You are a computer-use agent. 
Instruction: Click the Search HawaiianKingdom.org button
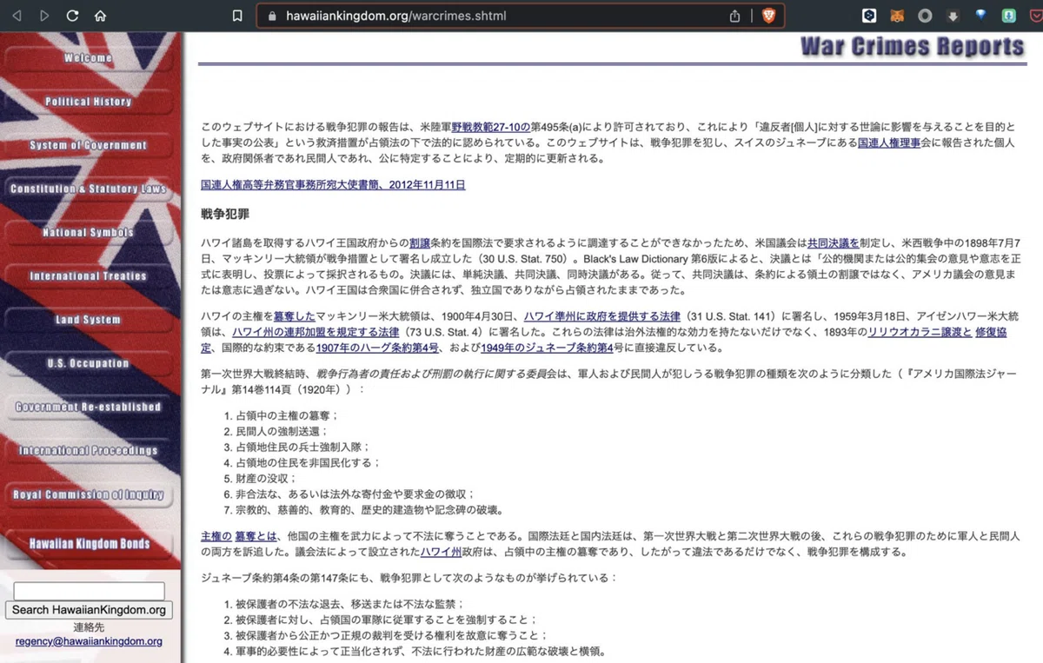pos(89,610)
